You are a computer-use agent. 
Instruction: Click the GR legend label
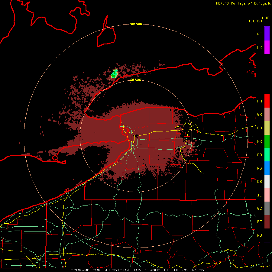tap(259, 115)
